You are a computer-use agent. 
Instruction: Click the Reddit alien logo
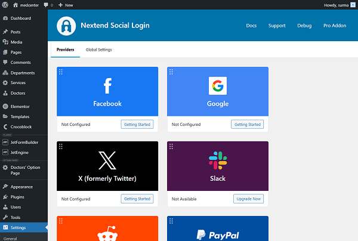tap(107, 233)
